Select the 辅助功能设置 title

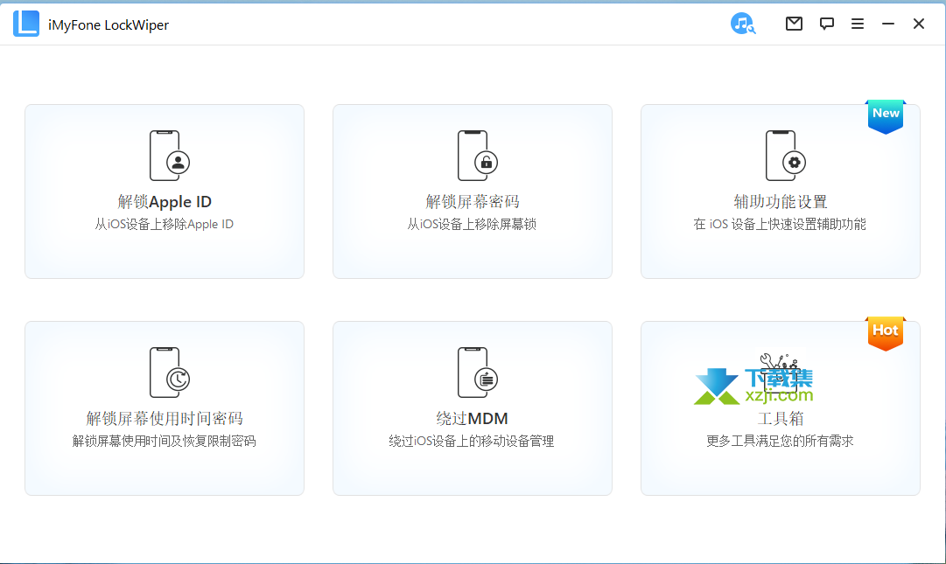pyautogui.click(x=780, y=201)
